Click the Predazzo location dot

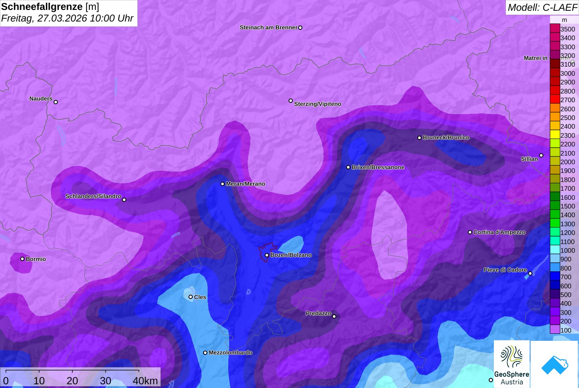(334, 317)
